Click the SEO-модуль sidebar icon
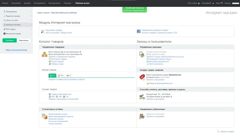Image resolution: width=240 pixels, height=137 pixels. (4, 29)
